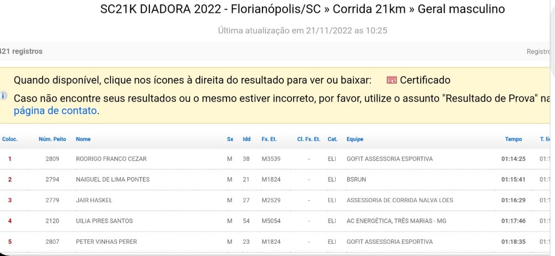Sort table by Coloc. column
555x256 pixels.
[9, 139]
